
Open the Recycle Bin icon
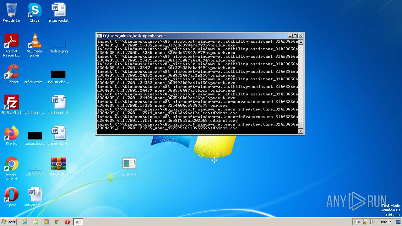point(11,13)
